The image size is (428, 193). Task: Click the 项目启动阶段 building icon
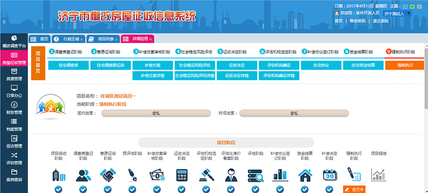coord(59,175)
